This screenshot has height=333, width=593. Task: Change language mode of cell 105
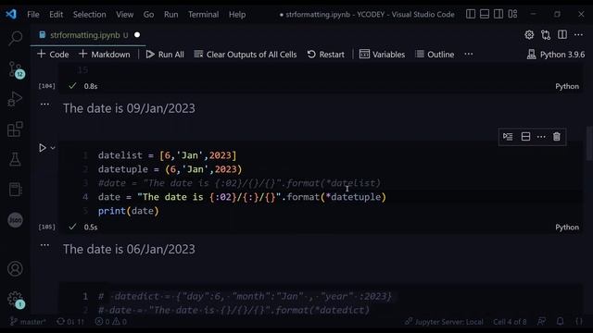click(x=567, y=227)
